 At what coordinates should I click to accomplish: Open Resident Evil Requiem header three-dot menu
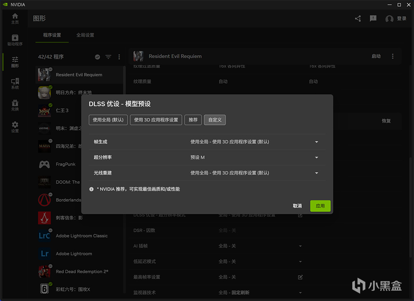pyautogui.click(x=392, y=56)
